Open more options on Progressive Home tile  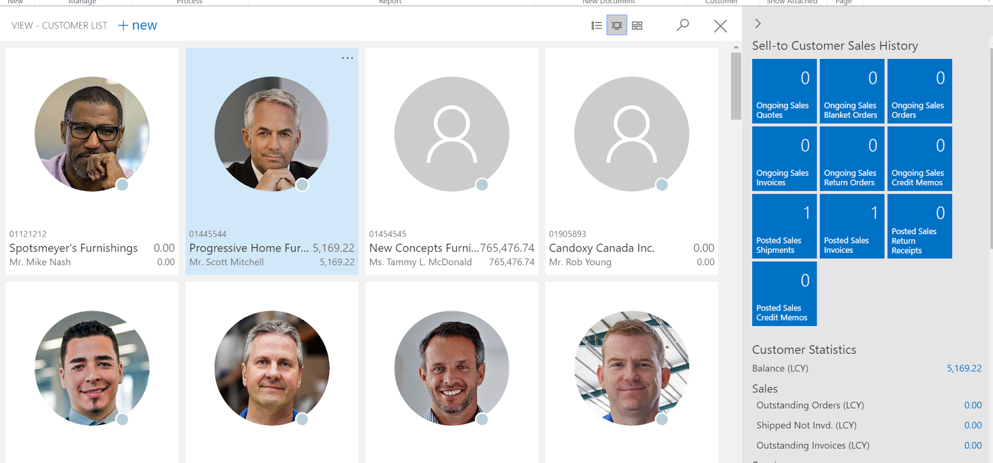(348, 58)
